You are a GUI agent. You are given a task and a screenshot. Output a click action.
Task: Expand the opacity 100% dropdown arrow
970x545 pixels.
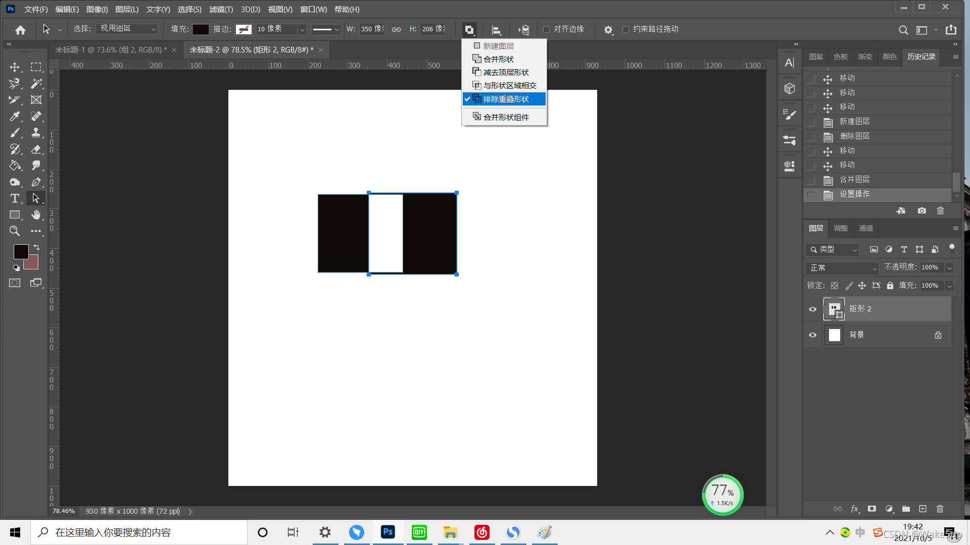point(949,268)
